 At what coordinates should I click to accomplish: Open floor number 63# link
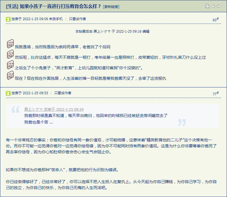pyautogui.click(x=216, y=20)
